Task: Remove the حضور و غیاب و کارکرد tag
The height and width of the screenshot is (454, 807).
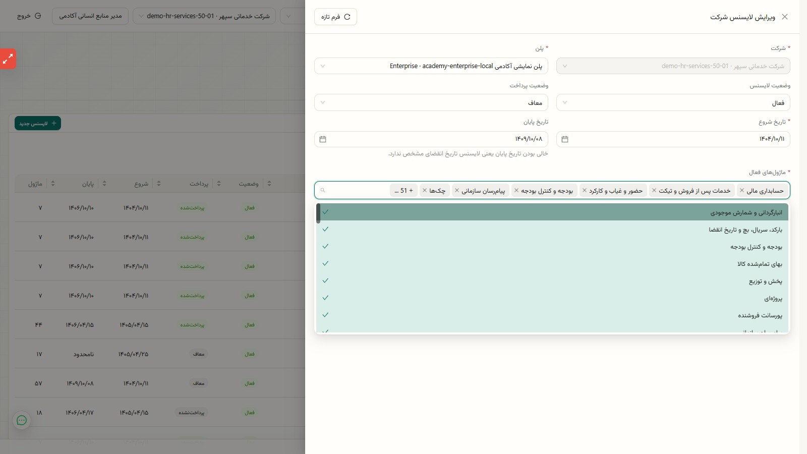Action: [585, 190]
